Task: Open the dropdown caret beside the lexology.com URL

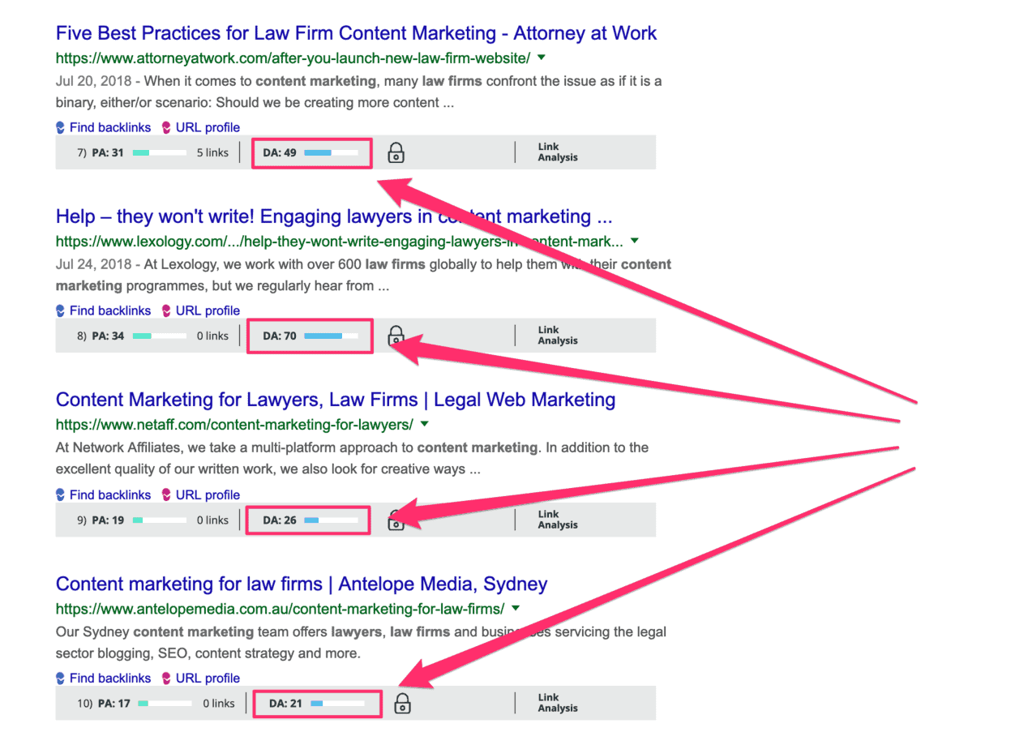Action: [x=634, y=241]
